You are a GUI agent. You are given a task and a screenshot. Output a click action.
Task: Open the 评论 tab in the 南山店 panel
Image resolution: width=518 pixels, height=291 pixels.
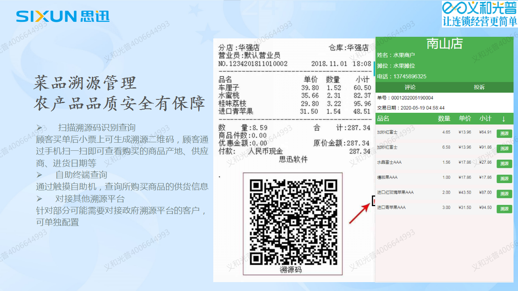pos(410,87)
